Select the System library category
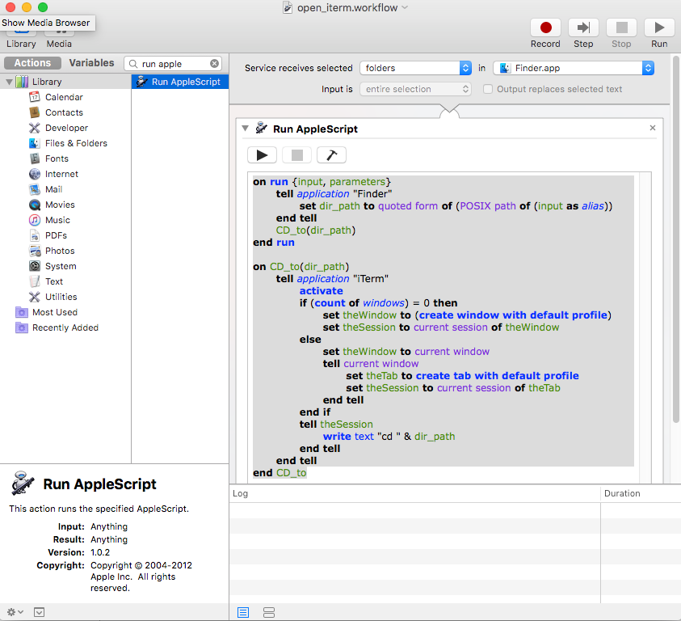Screen dimensions: 681x621 tap(61, 266)
